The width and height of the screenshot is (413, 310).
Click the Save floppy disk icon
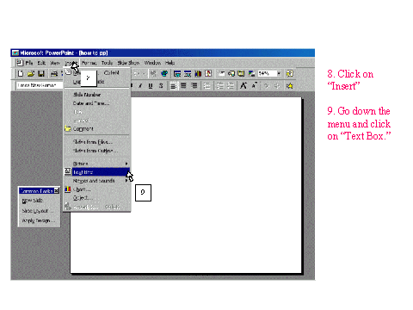pyautogui.click(x=41, y=74)
